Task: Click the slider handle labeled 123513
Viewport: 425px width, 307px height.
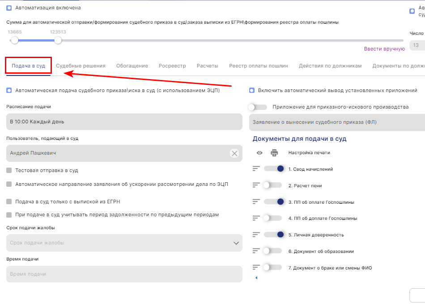Action: click(x=58, y=40)
